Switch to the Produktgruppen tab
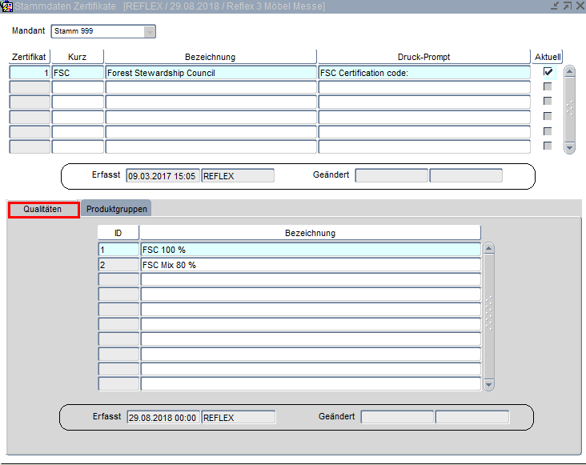 (118, 209)
